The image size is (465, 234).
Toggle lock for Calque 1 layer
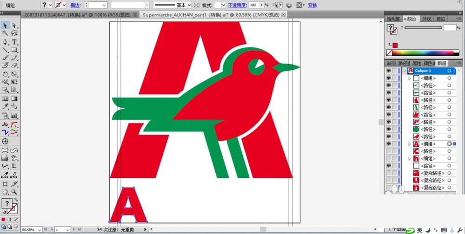[394, 71]
